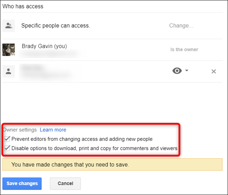
Task: Uncheck Prevent editors from changing access
Action: click(6, 139)
